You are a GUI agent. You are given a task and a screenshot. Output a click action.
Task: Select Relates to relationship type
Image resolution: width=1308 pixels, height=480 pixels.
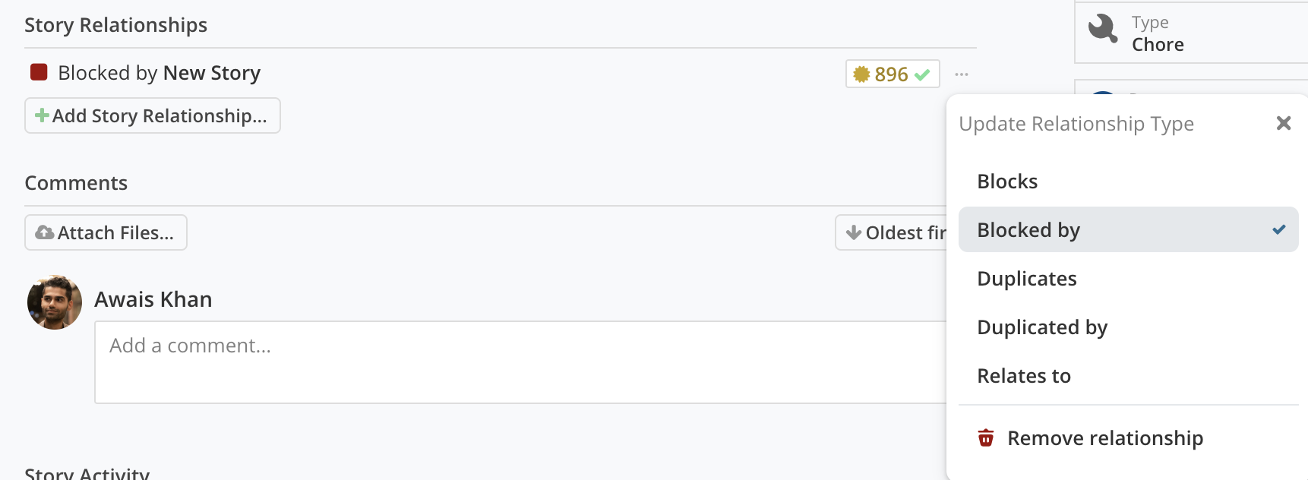(x=1024, y=376)
